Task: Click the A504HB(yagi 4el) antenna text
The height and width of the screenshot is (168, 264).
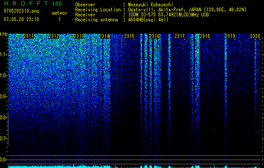Action: [148, 20]
